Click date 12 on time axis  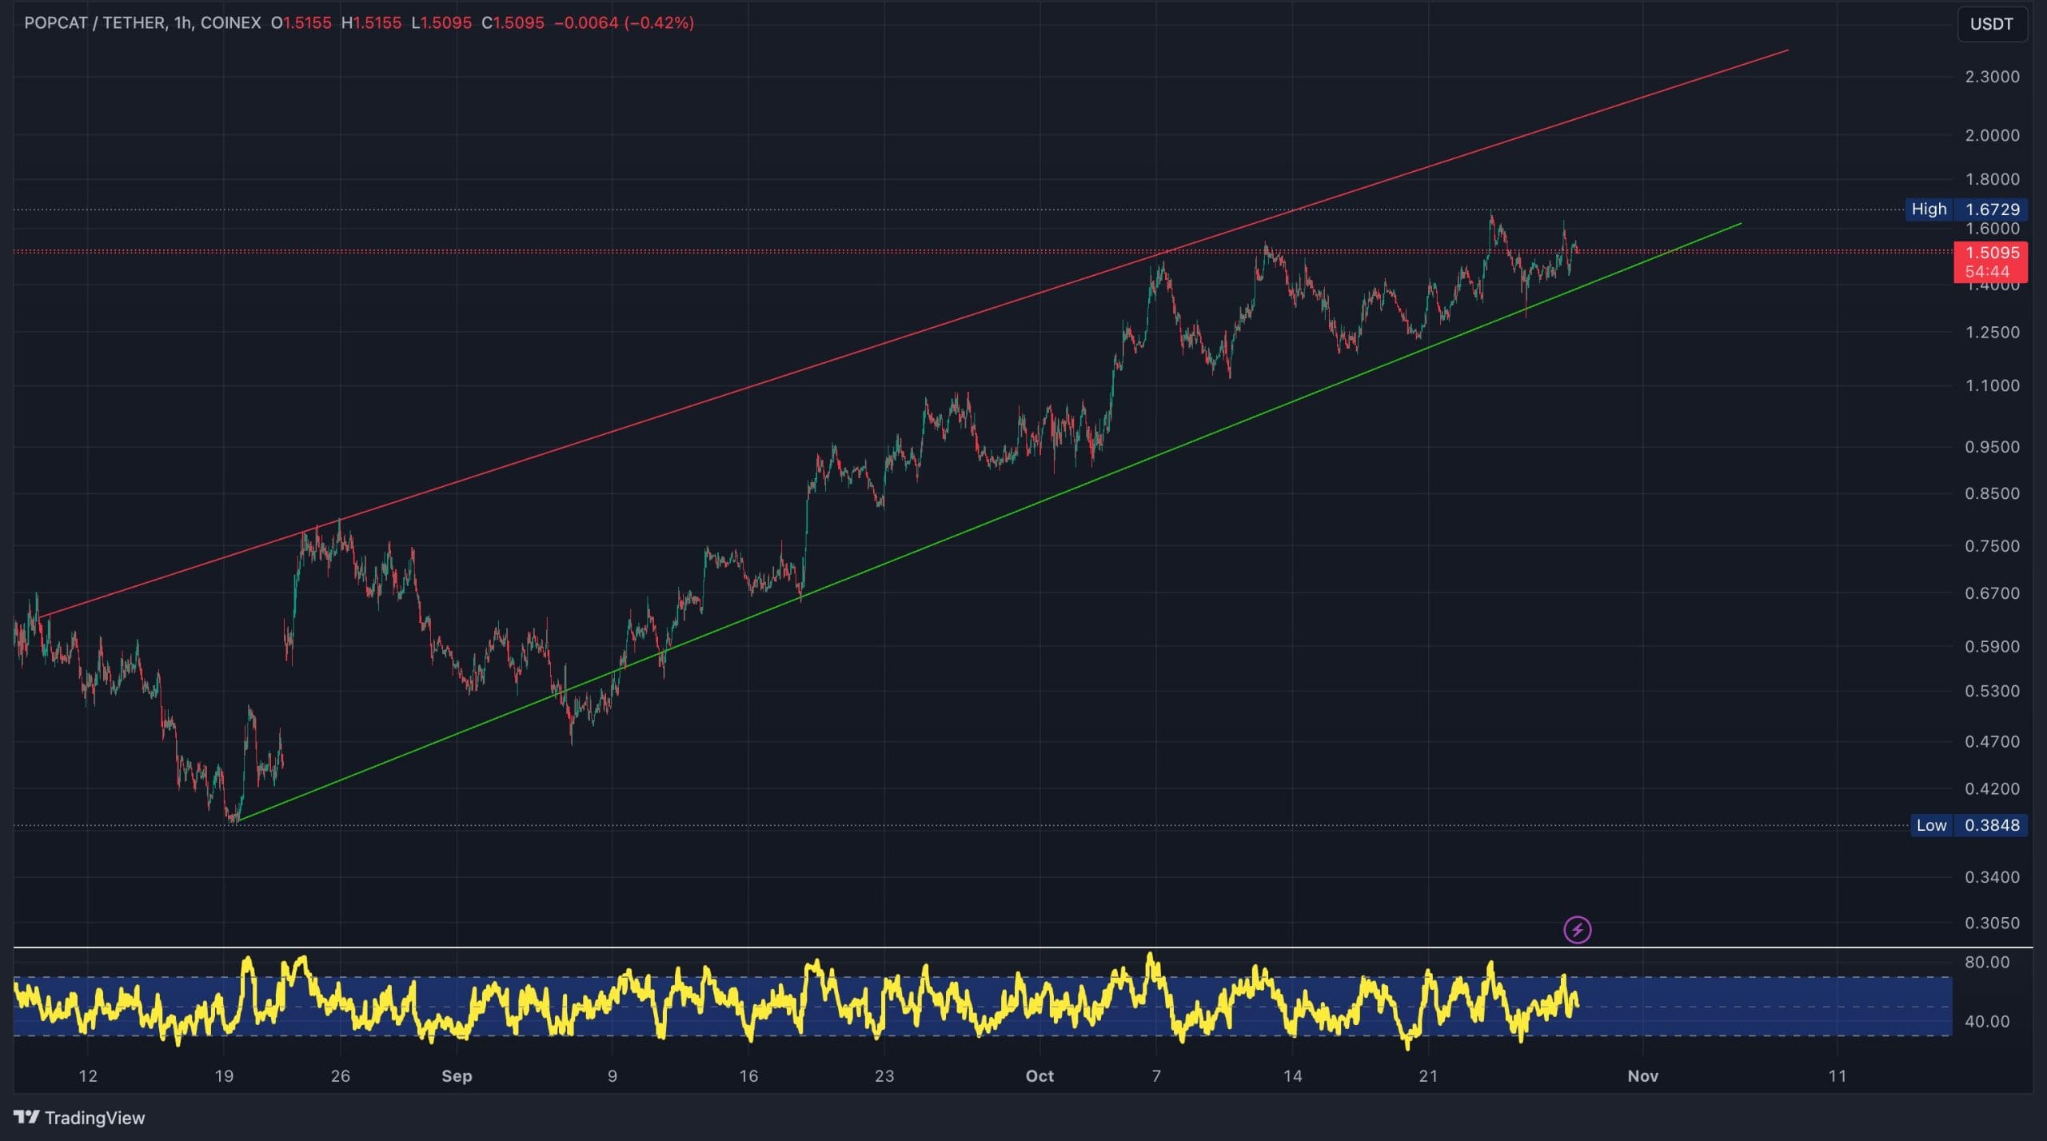[x=88, y=1076]
